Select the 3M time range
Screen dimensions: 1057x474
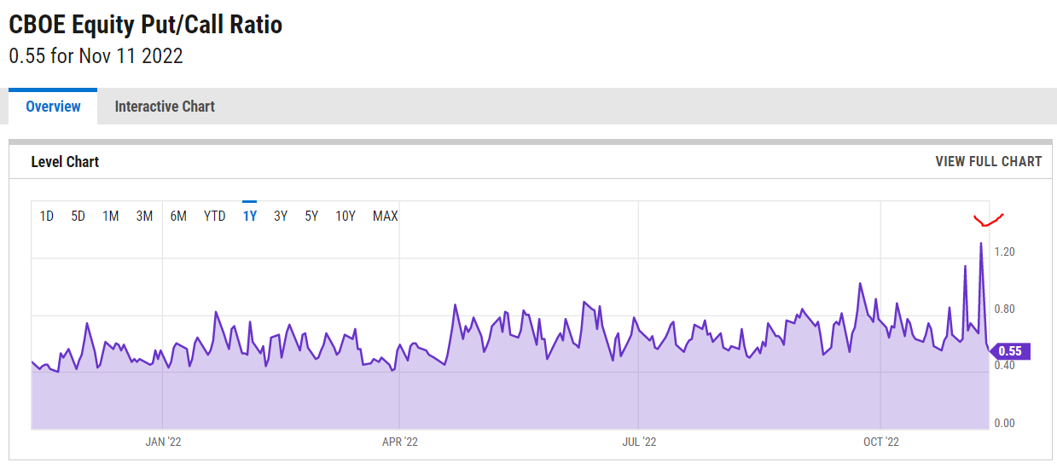pyautogui.click(x=144, y=216)
